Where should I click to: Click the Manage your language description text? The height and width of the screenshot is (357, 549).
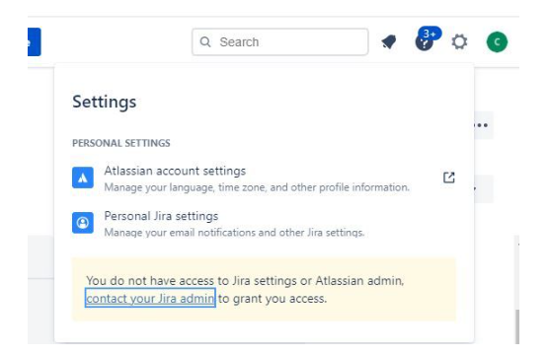257,187
